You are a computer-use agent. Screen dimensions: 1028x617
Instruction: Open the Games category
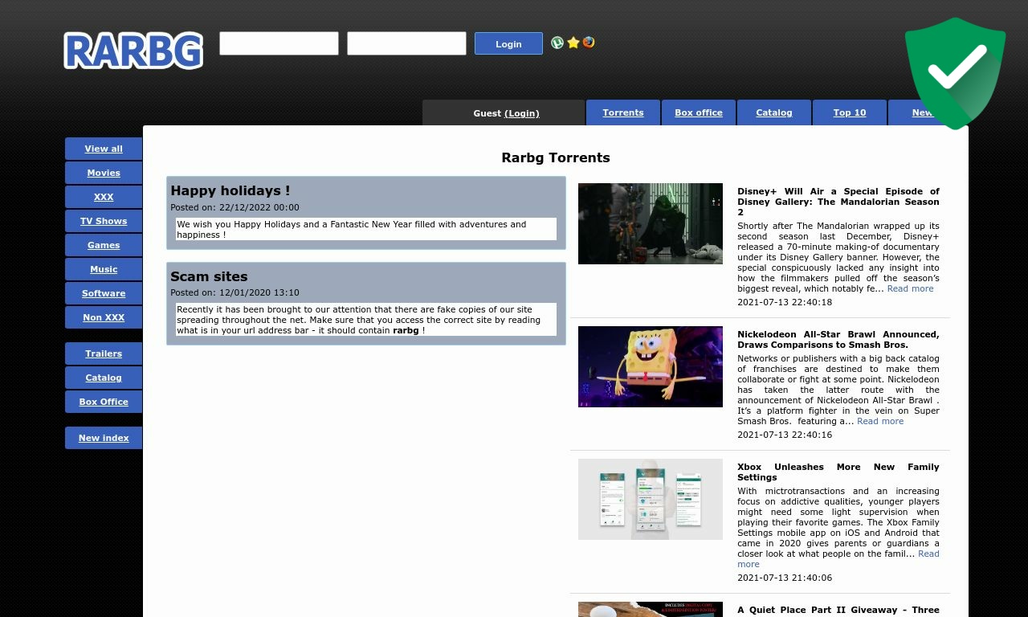click(x=104, y=245)
